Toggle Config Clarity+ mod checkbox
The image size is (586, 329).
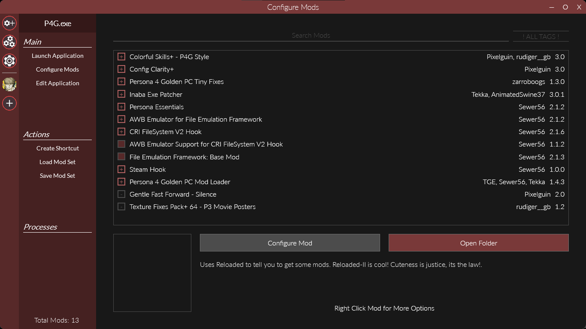point(121,69)
